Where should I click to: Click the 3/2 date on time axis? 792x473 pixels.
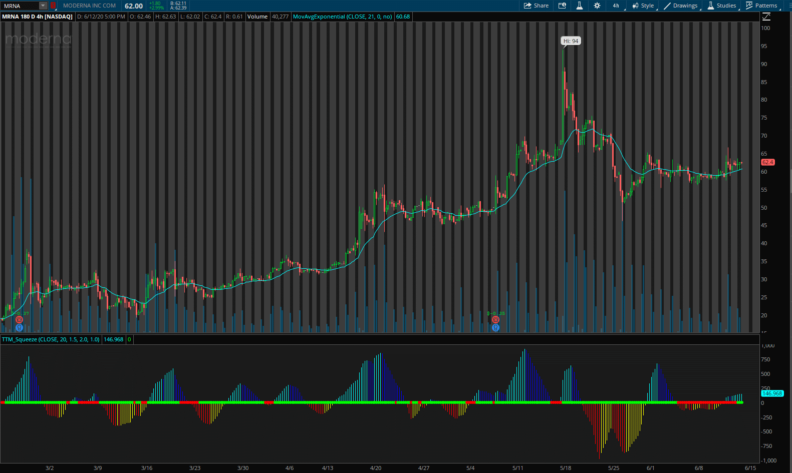click(x=50, y=468)
